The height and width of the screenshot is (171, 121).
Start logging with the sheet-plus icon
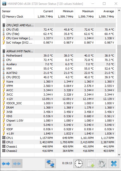(90, 163)
